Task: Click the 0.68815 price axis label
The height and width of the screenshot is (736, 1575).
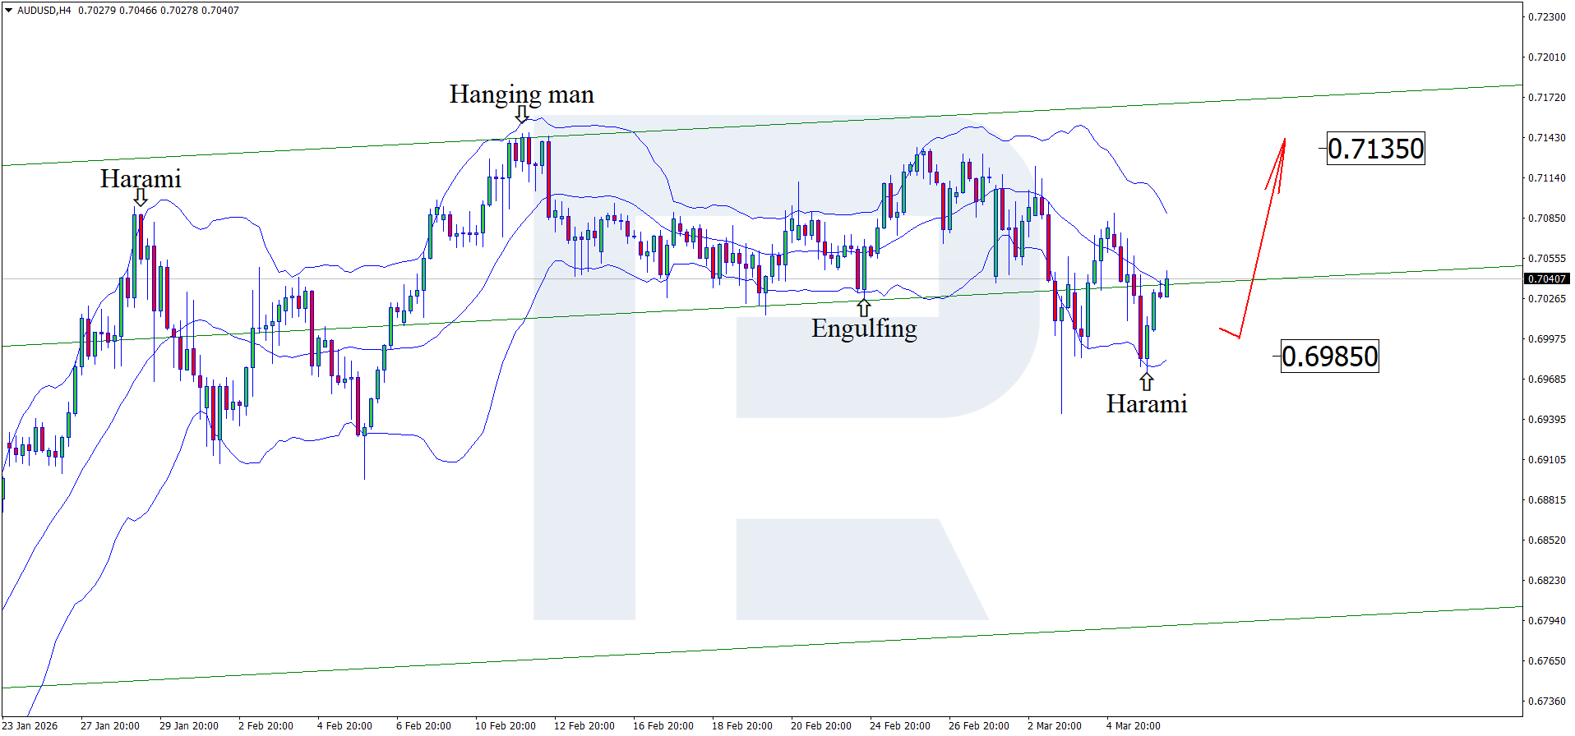Action: coord(1546,500)
